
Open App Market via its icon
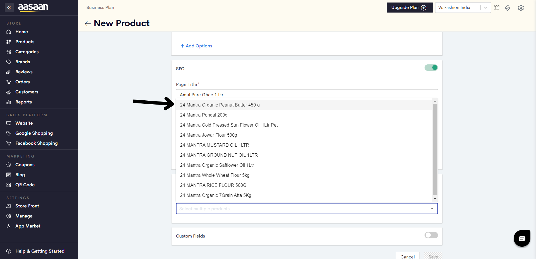[9, 226]
